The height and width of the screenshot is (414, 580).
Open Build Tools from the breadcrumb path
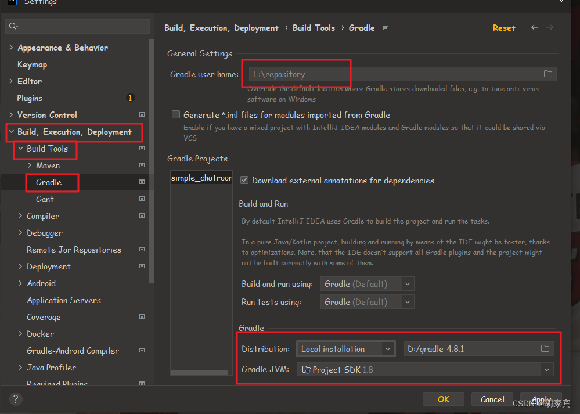pos(314,27)
